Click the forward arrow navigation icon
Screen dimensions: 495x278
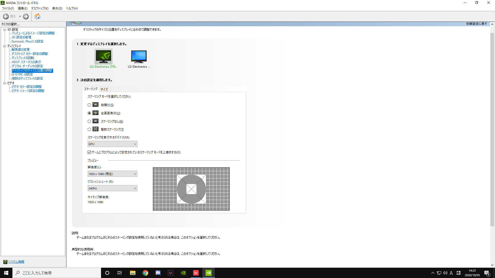point(26,16)
